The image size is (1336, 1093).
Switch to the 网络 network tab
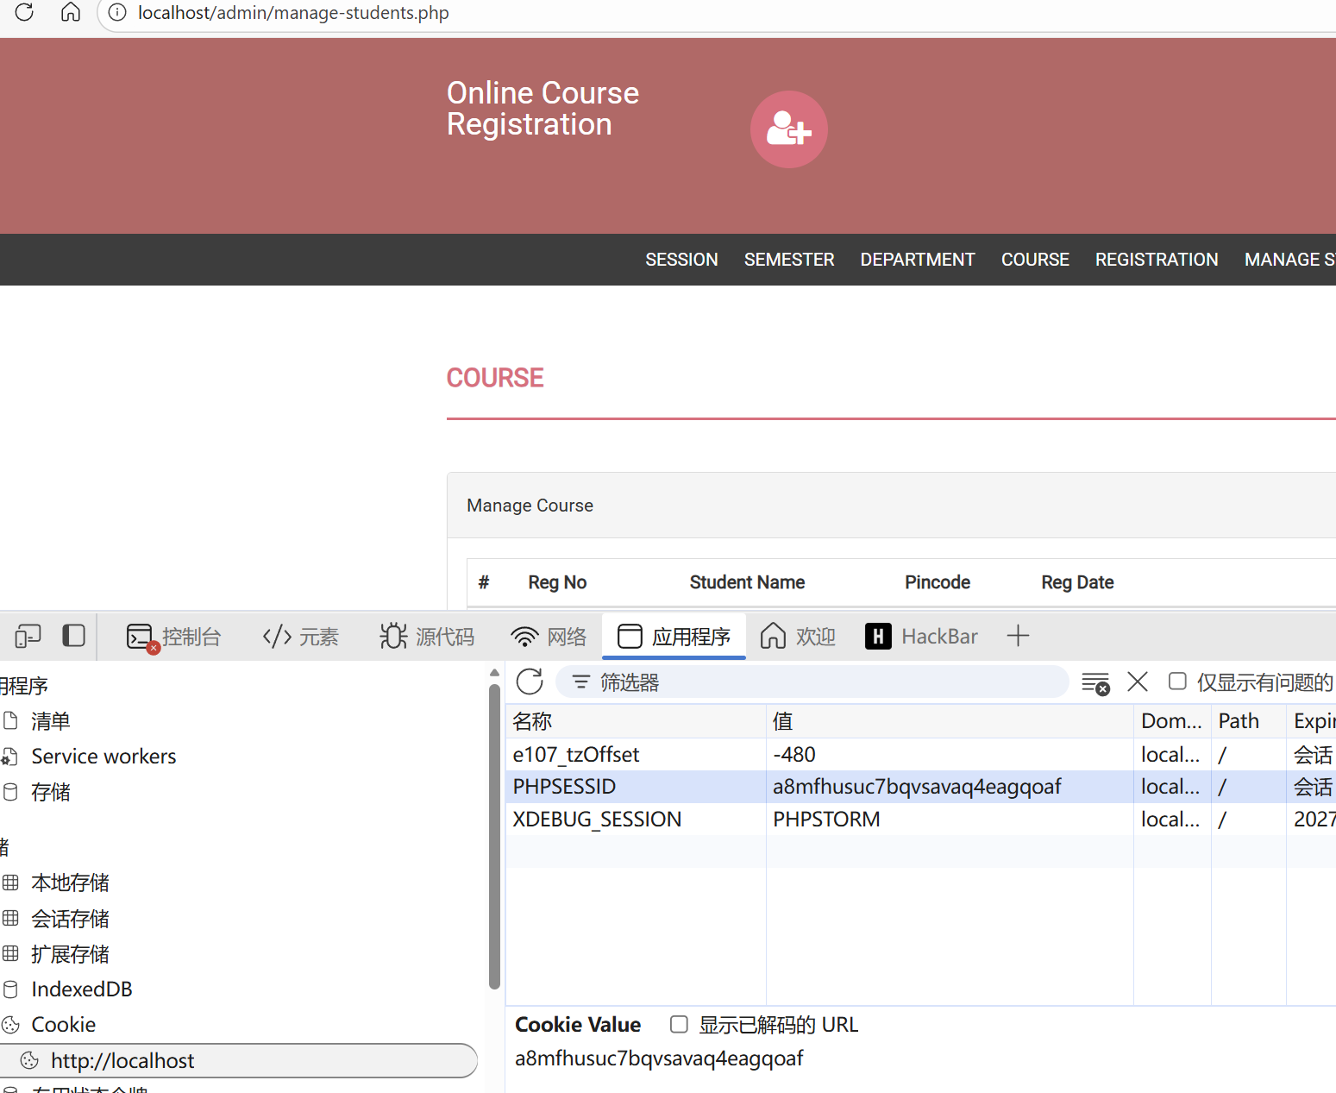pyautogui.click(x=549, y=637)
